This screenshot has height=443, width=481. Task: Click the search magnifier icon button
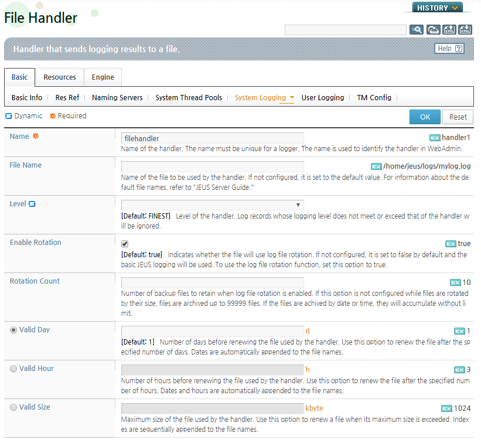point(417,30)
